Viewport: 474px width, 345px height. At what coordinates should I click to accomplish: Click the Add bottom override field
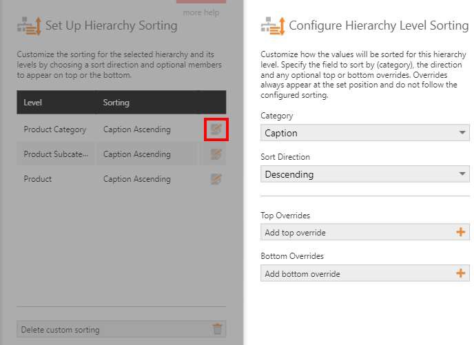365,273
